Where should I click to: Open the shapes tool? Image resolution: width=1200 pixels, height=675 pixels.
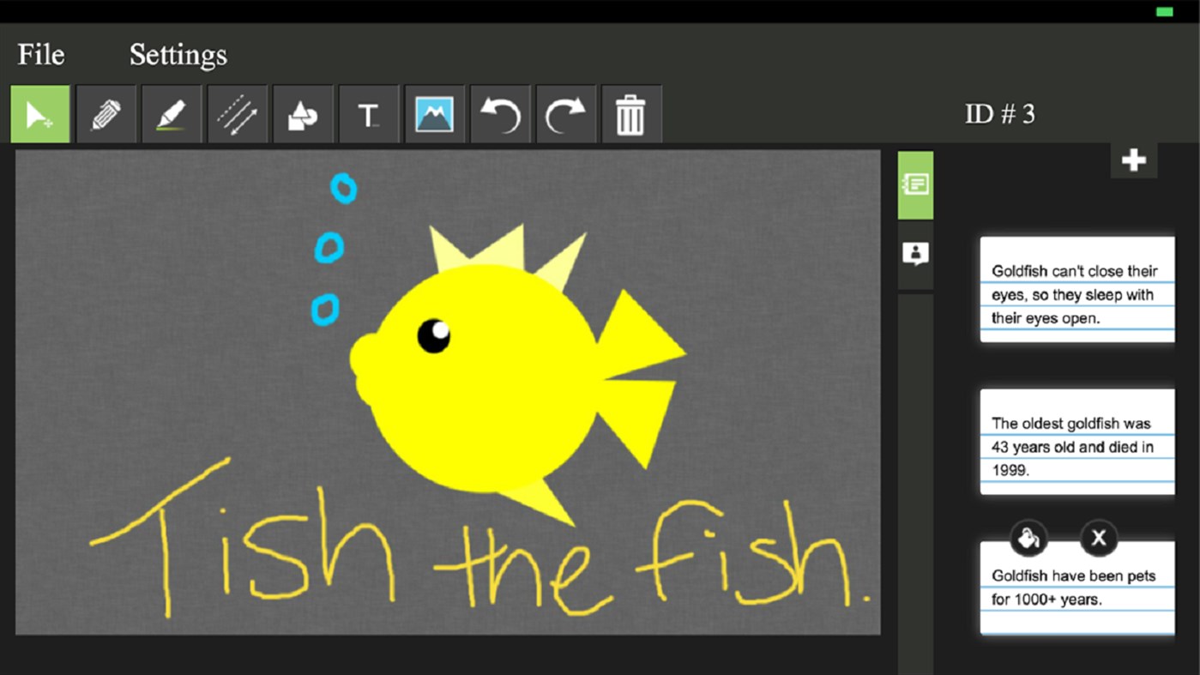pyautogui.click(x=302, y=114)
